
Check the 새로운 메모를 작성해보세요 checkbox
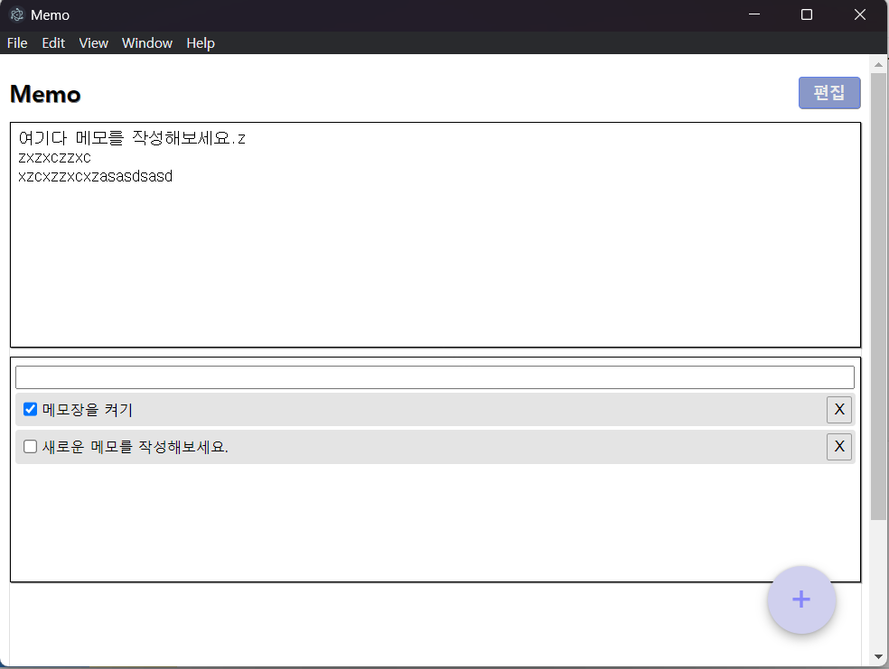tap(30, 446)
